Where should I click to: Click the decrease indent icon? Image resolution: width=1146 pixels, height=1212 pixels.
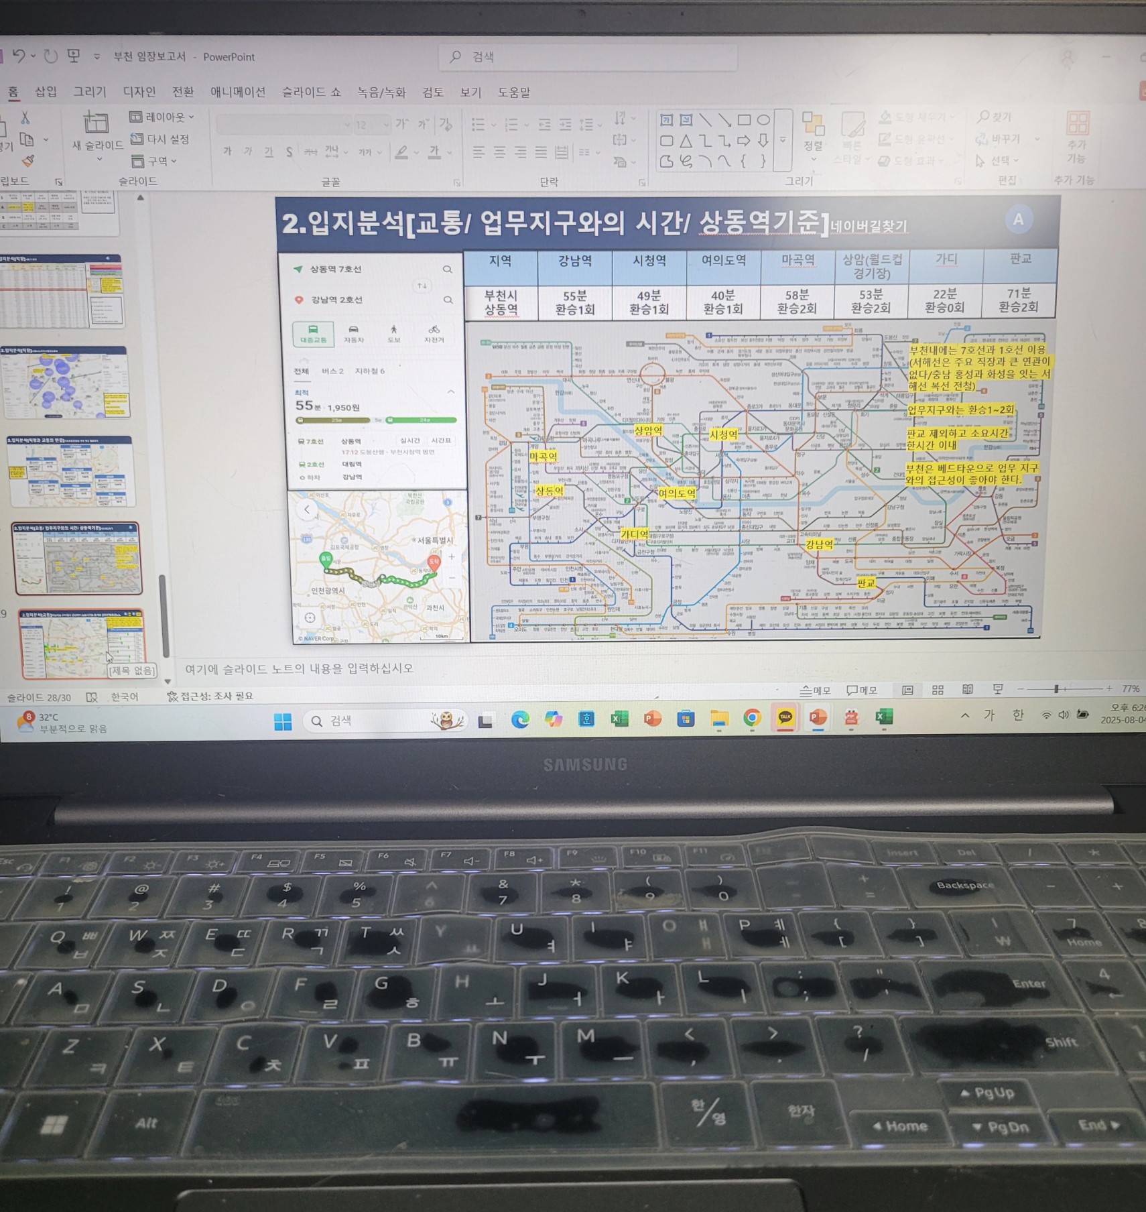pos(545,125)
